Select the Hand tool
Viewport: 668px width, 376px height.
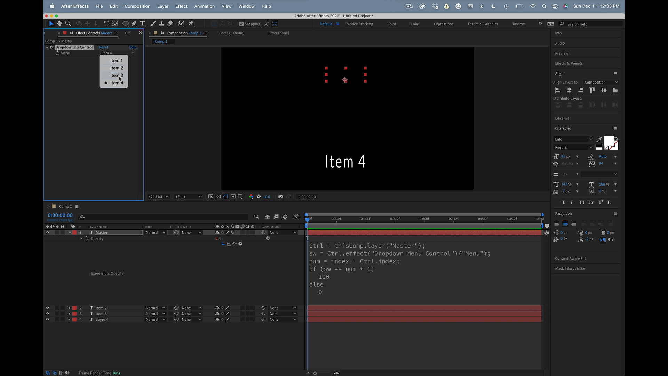[x=59, y=23]
